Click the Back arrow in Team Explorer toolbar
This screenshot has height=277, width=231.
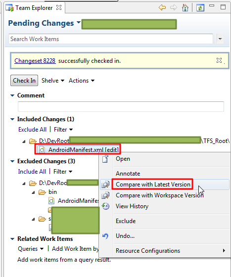pyautogui.click(x=162, y=7)
